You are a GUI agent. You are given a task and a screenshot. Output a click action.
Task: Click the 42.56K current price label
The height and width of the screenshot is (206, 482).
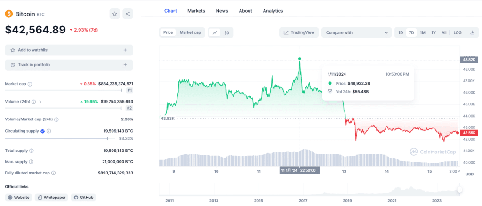pyautogui.click(x=469, y=133)
